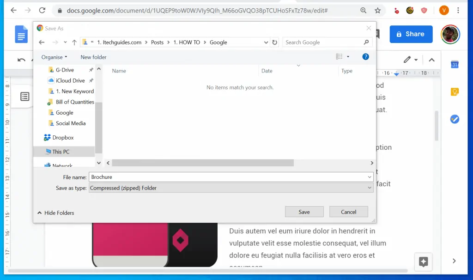Viewport: 473px width, 280px height.
Task: Click the Up one level arrow in dialog
Action: (74, 43)
